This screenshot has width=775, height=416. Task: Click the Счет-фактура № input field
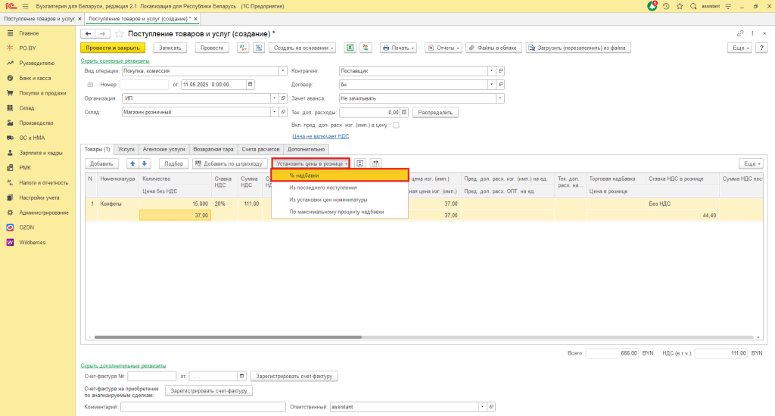pyautogui.click(x=151, y=376)
